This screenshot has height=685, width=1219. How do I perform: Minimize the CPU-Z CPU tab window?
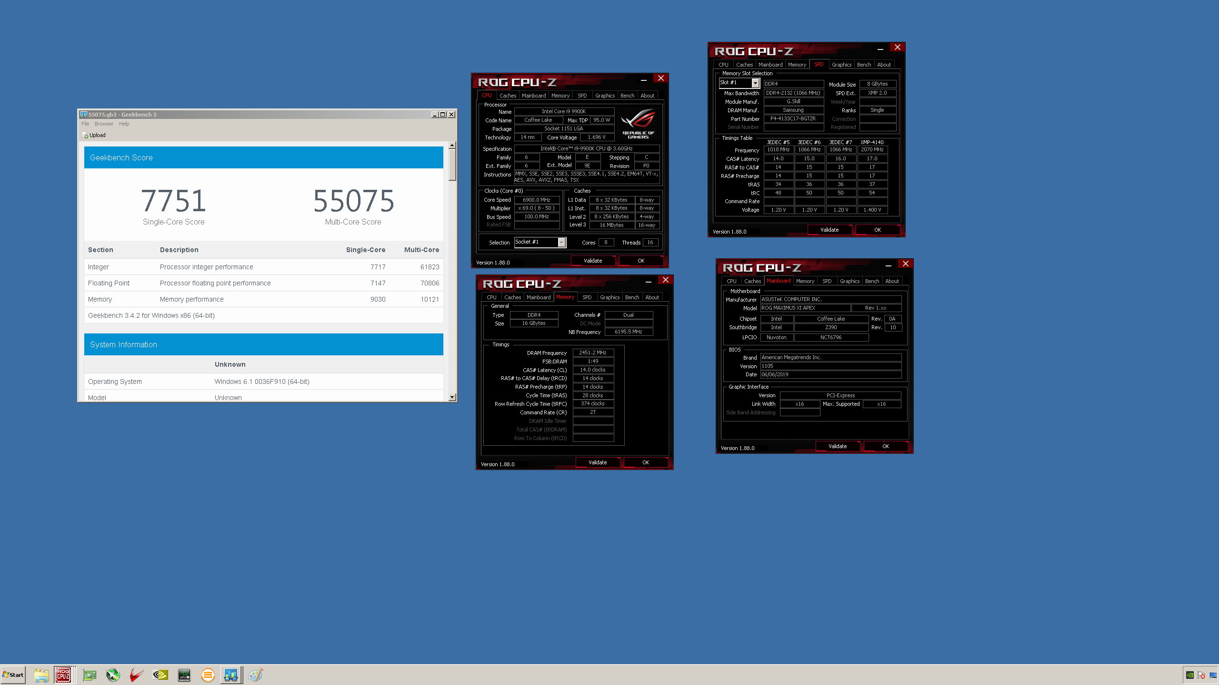pyautogui.click(x=644, y=79)
